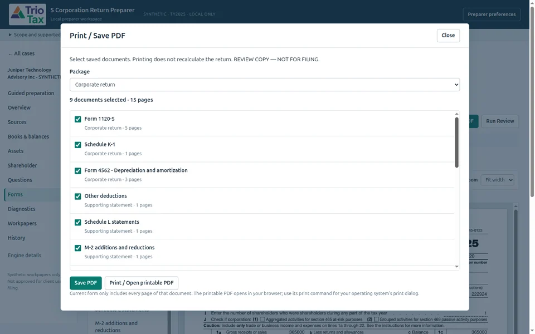Select M-2 additions and reductions in forms list
Screen dimensions: 535x334
[116, 327]
